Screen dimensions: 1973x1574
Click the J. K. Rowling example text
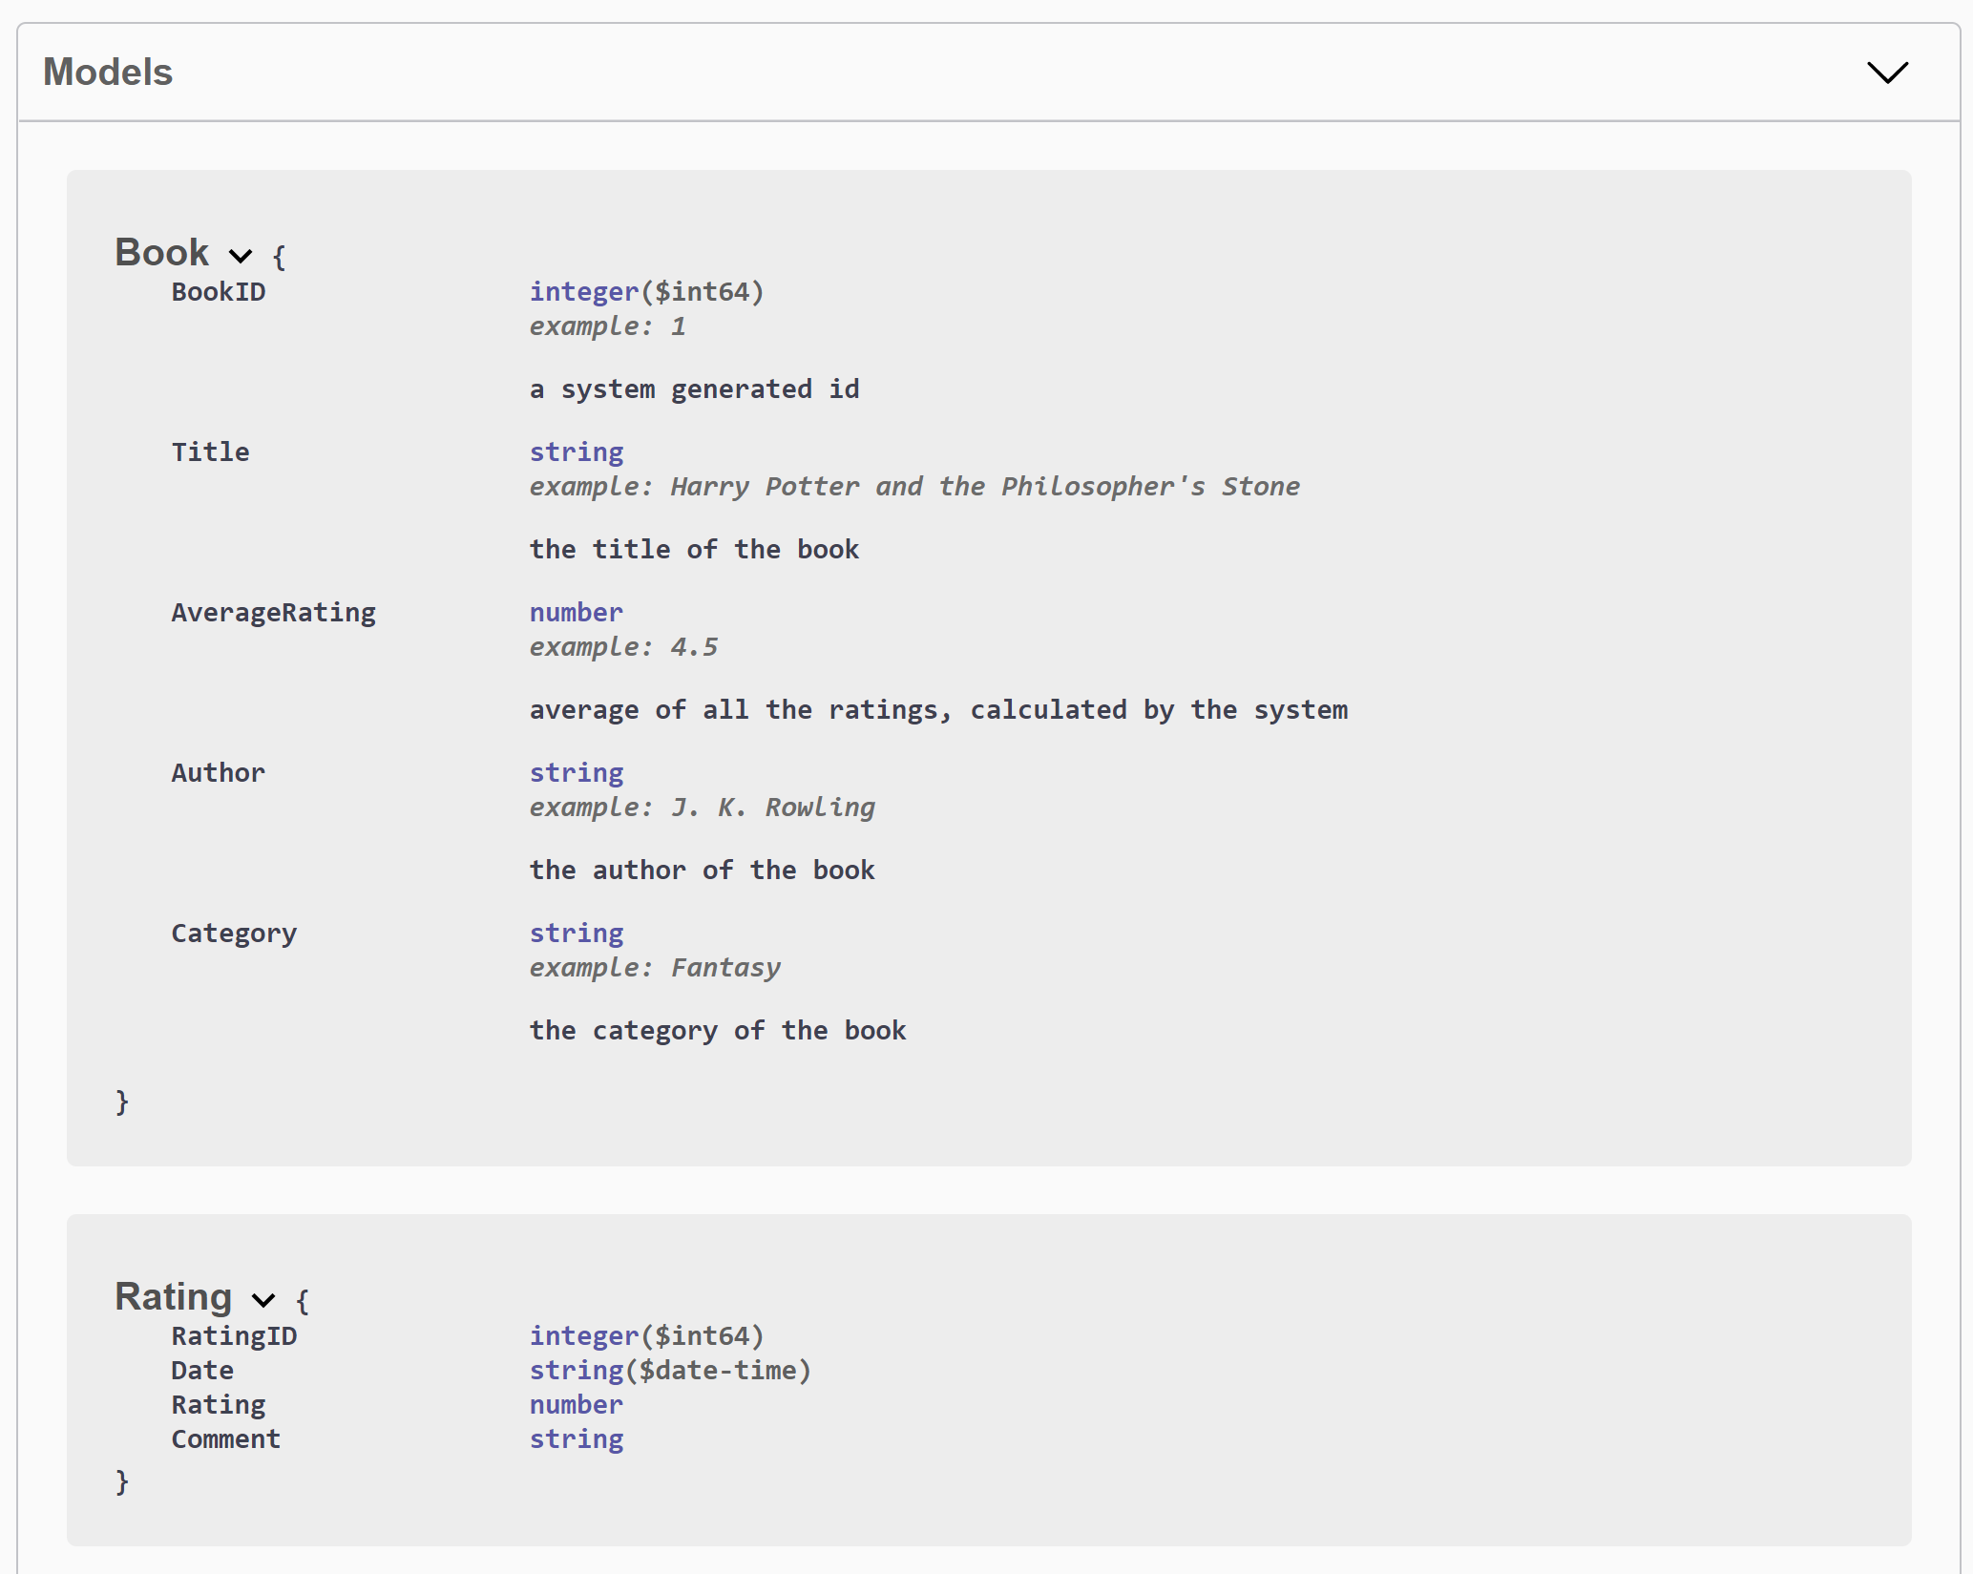click(x=771, y=808)
